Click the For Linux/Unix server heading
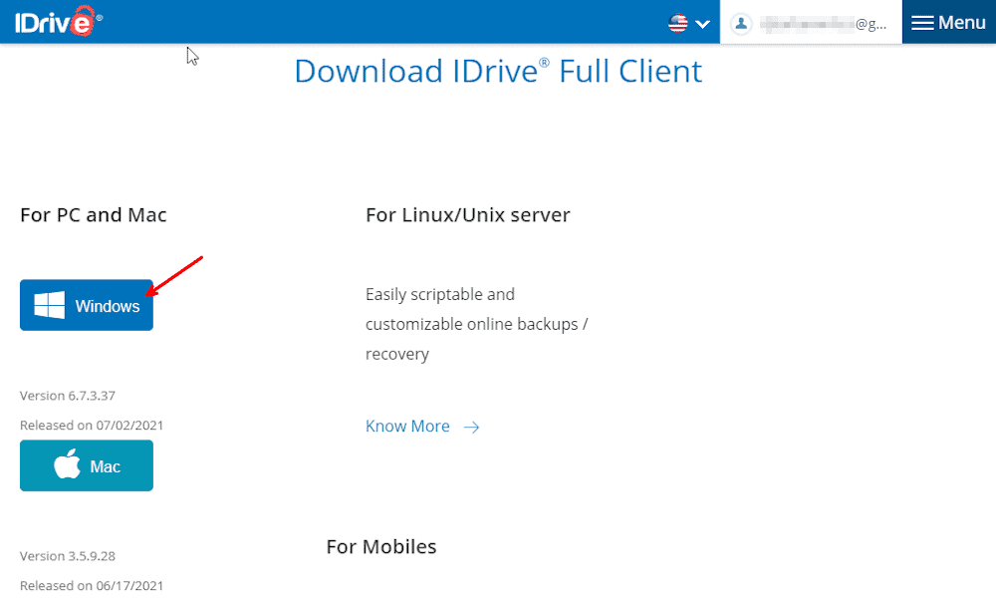This screenshot has height=598, width=996. click(x=467, y=215)
